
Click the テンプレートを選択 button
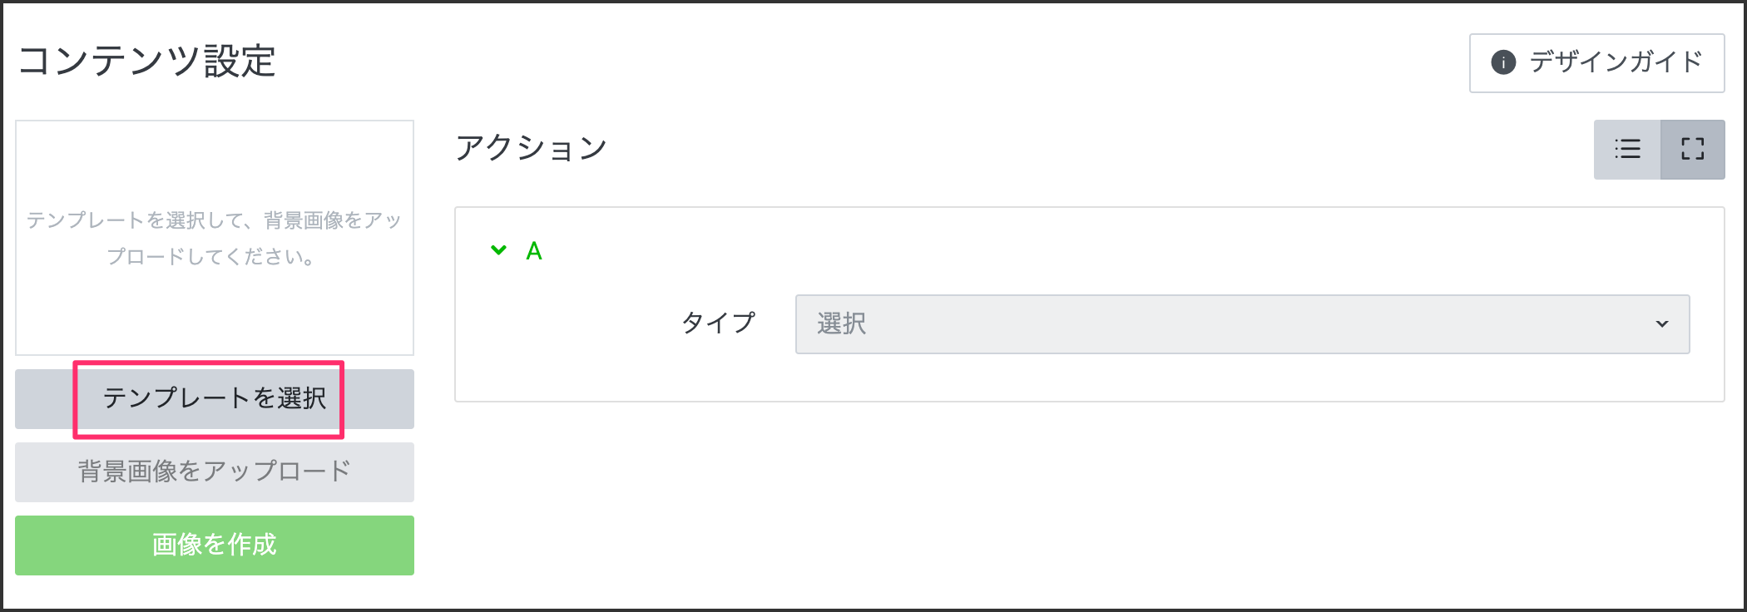click(x=214, y=398)
